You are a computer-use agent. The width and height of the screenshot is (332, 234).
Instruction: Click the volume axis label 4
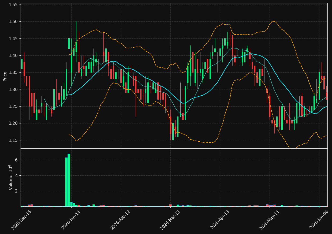16,175
